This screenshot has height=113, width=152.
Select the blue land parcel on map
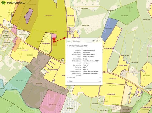click(x=109, y=29)
